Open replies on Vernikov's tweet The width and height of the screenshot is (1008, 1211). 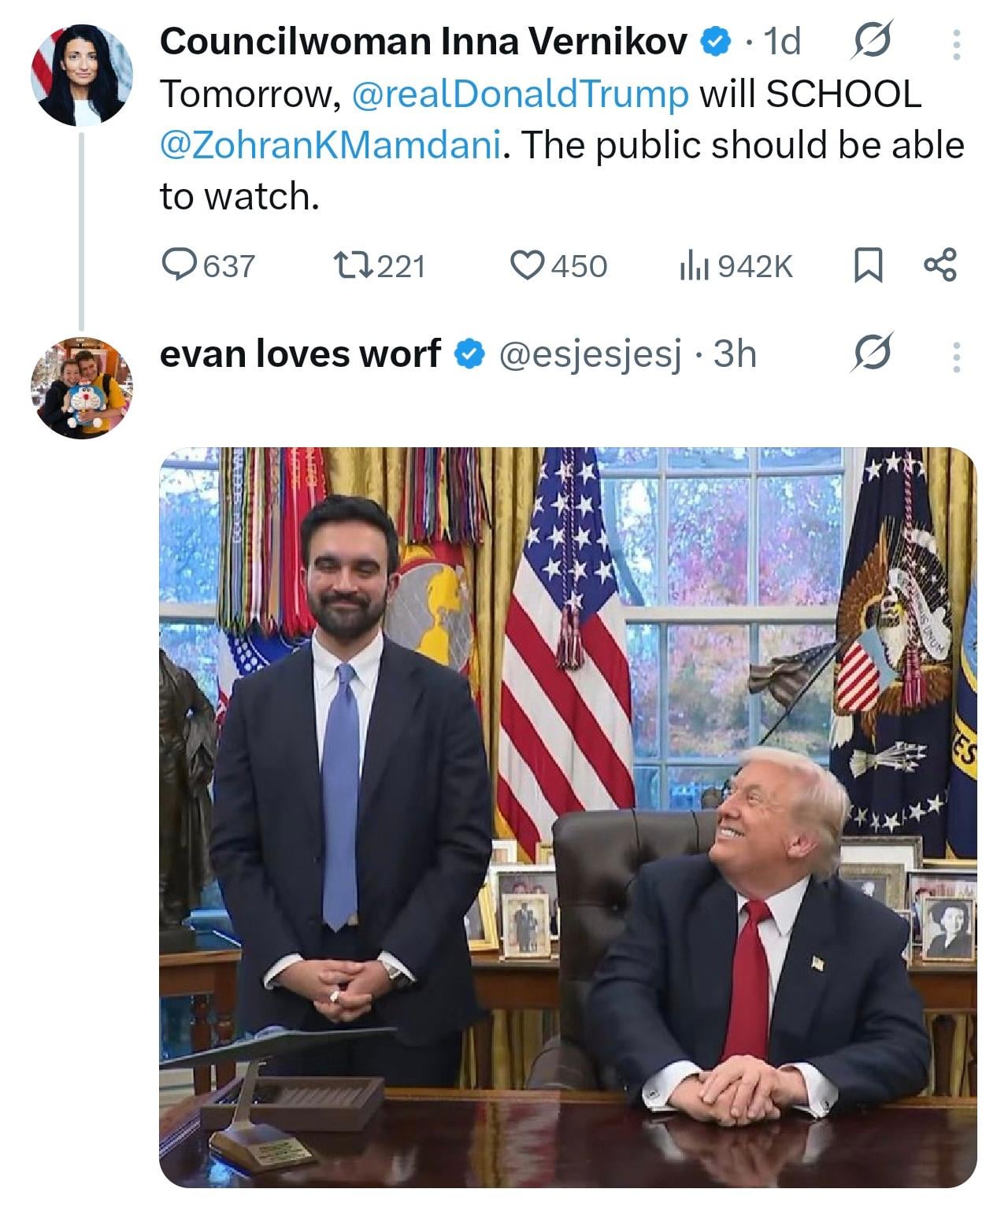pos(208,266)
